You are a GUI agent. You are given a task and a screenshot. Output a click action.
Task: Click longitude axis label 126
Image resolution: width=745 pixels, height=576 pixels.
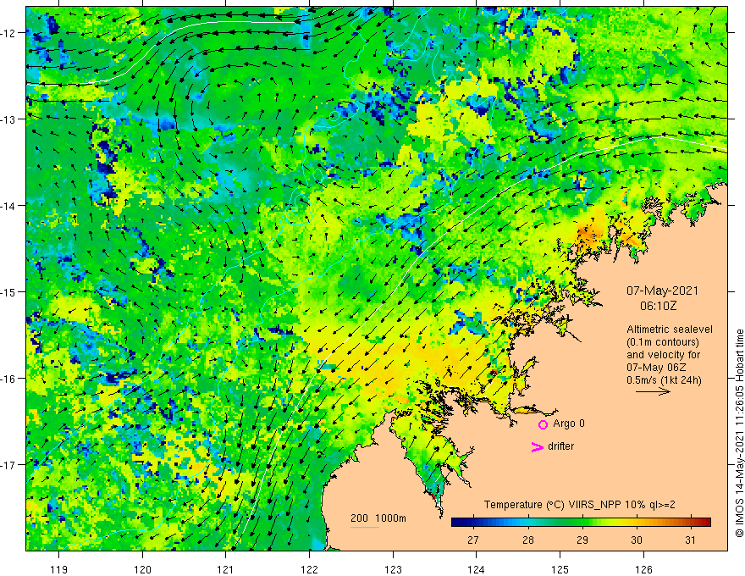[x=643, y=569]
